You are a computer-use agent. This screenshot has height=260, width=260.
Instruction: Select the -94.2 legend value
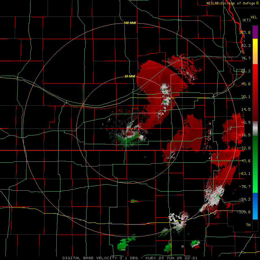(245, 199)
